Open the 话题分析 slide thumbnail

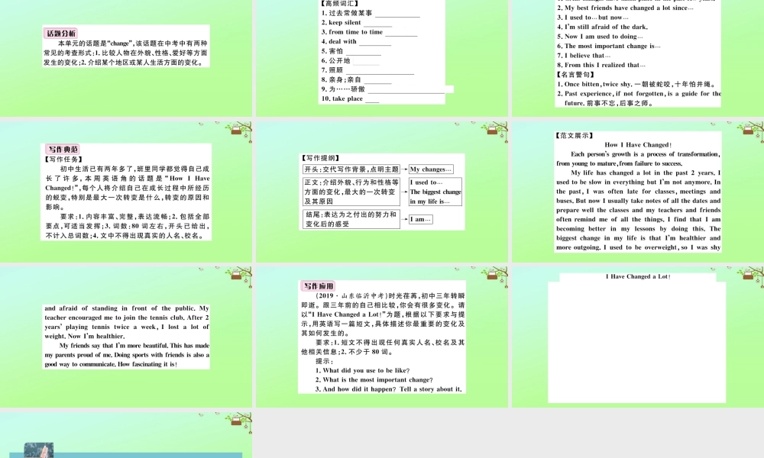click(126, 58)
